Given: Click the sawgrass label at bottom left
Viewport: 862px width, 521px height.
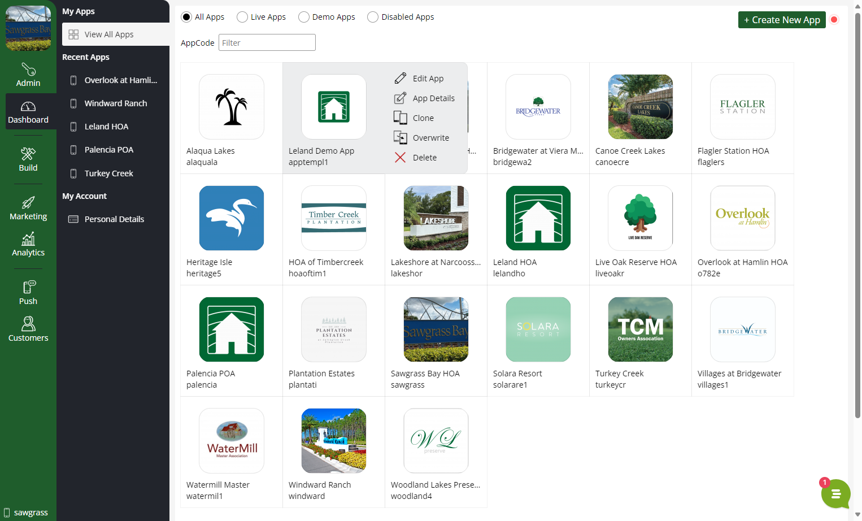Looking at the screenshot, I should coord(31,513).
